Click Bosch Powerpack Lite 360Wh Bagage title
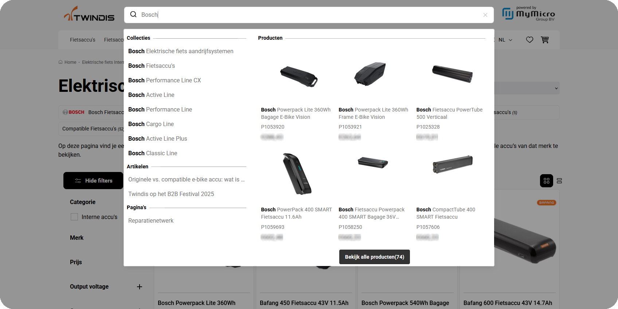The width and height of the screenshot is (618, 309). (x=296, y=113)
